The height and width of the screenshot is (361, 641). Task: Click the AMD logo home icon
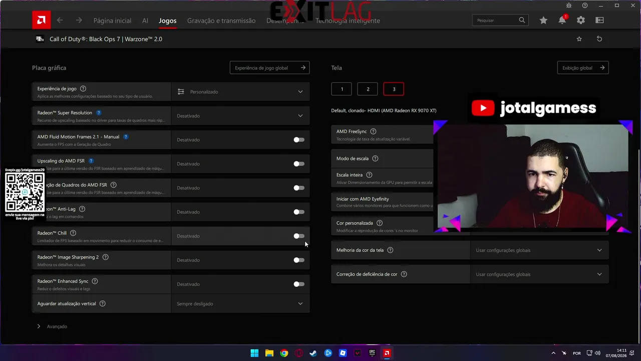(x=41, y=20)
